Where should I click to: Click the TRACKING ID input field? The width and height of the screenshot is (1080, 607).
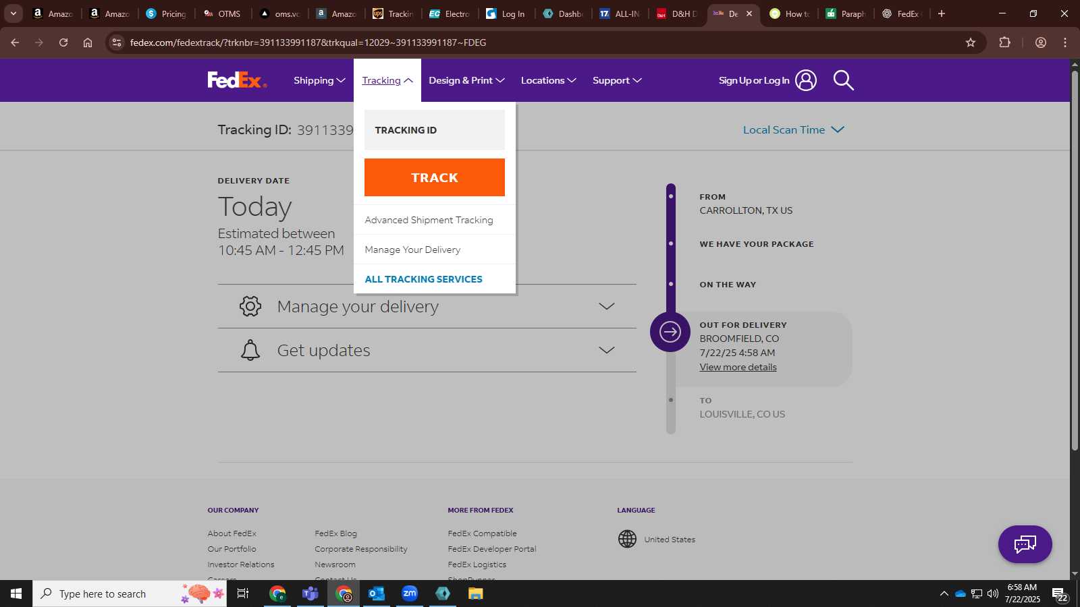pos(435,130)
